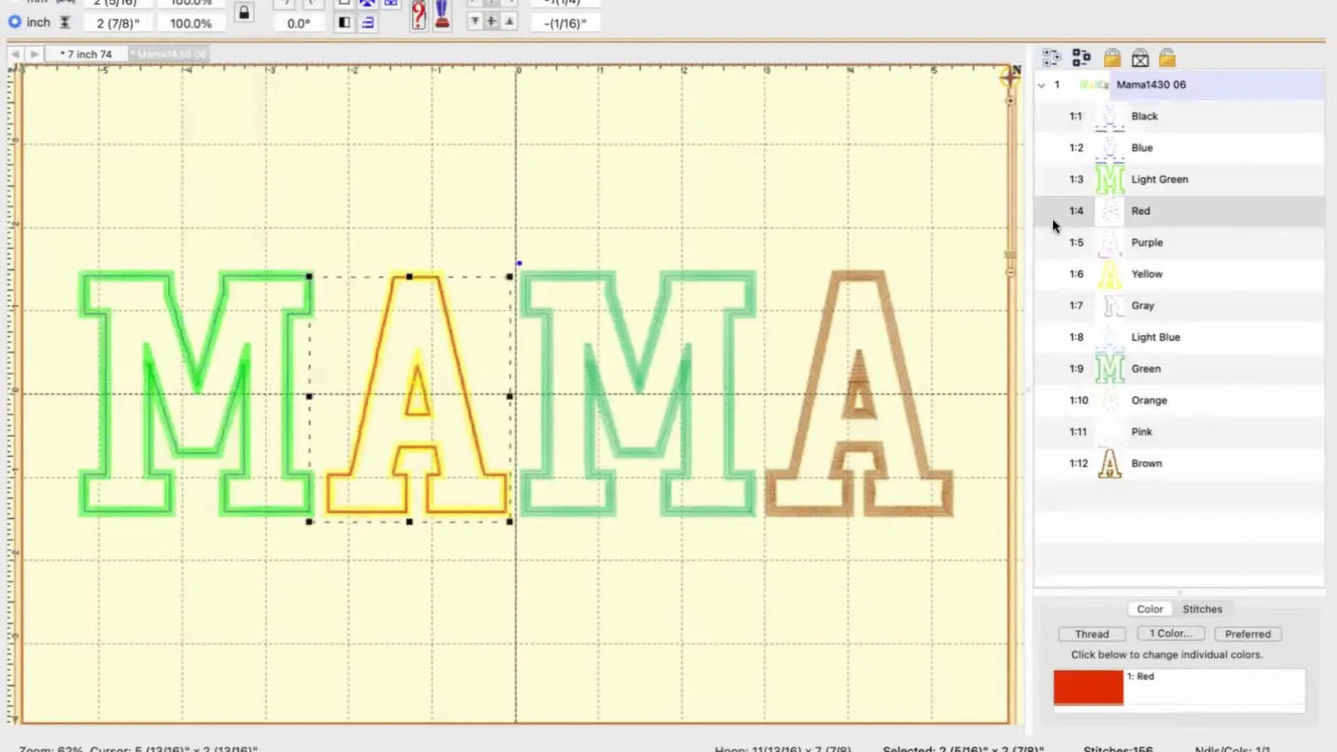The image size is (1337, 752).
Task: Click the align center icon in toolbar
Action: click(491, 22)
